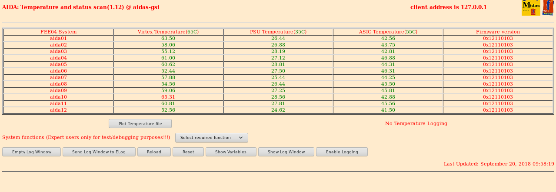Image resolution: width=556 pixels, height=192 pixels.
Task: Select the aida12 system cell
Action: coord(58,110)
